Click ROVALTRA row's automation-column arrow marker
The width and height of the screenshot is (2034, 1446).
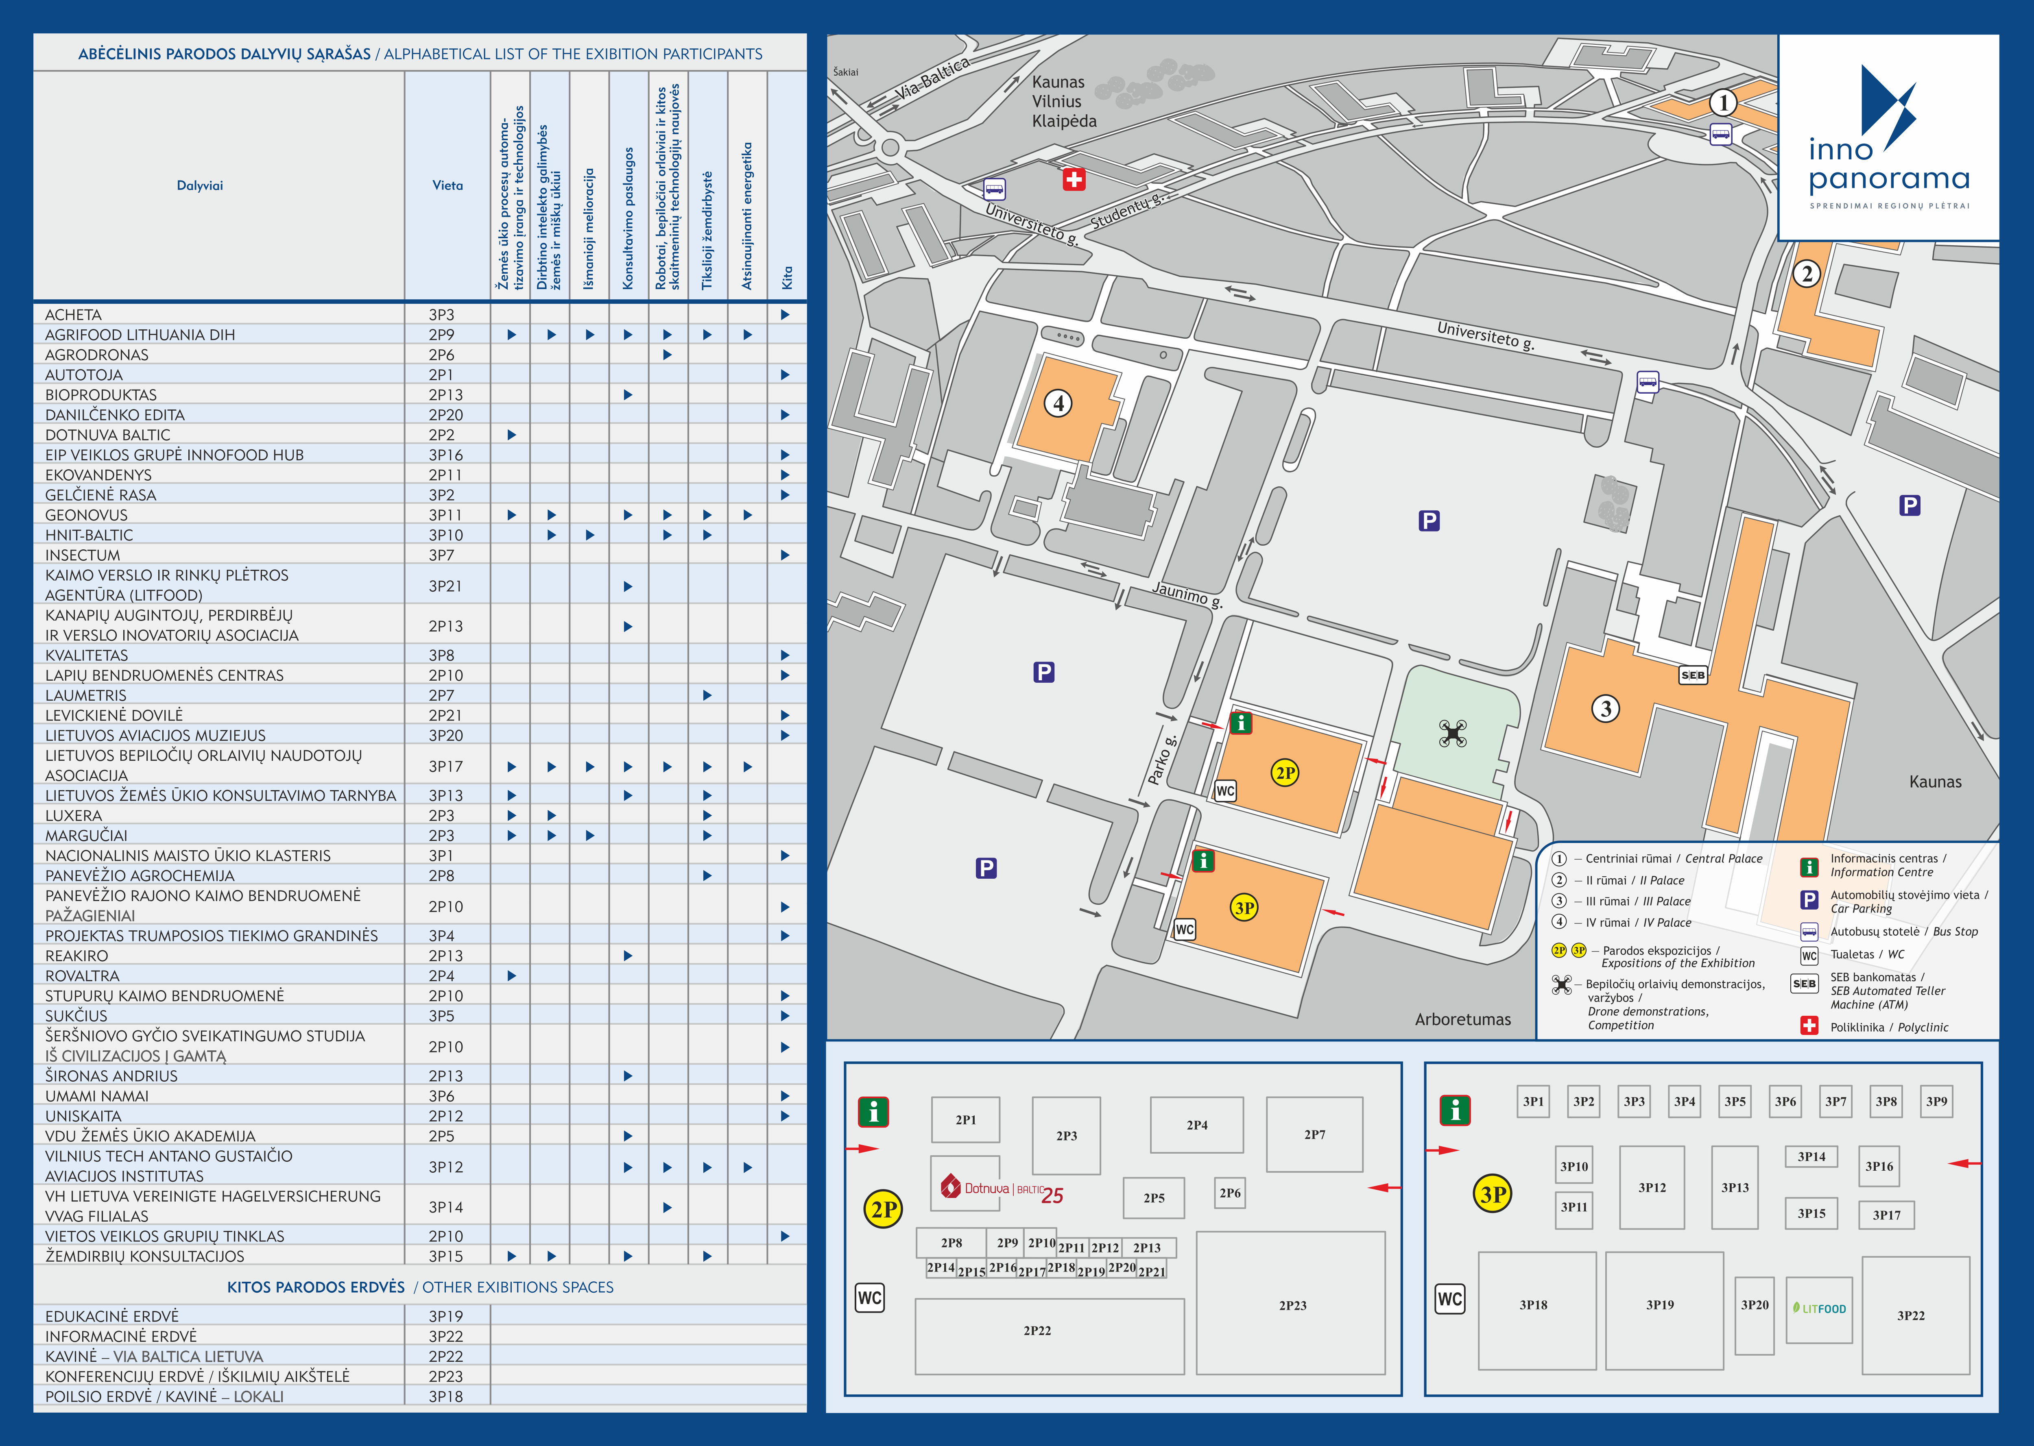coord(511,976)
